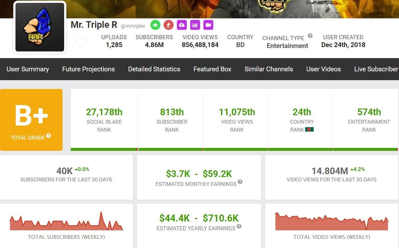
Task: Click the video camera icon beside the charts icon
Action: click(208, 25)
